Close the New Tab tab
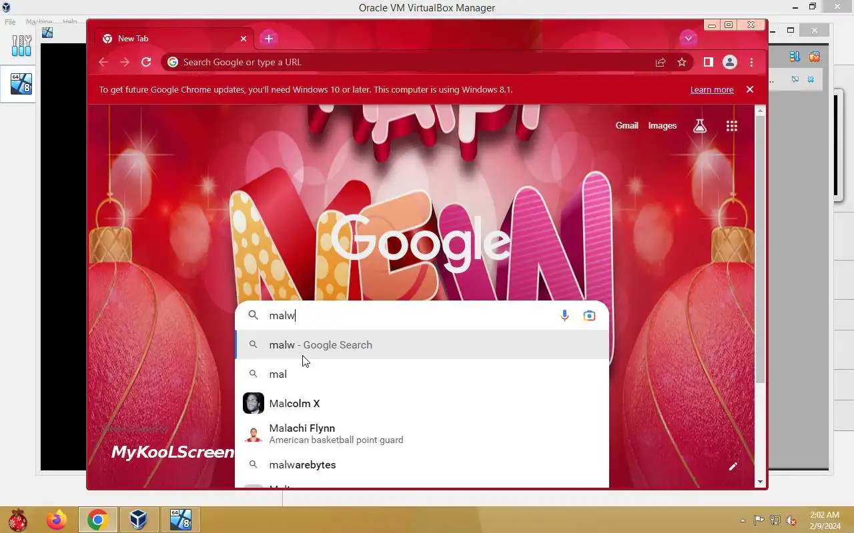This screenshot has width=854, height=533. [244, 39]
